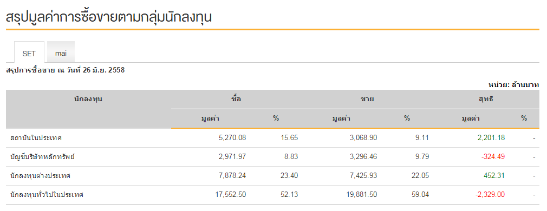The width and height of the screenshot is (547, 211).
Task: Click the net value 452.31 cell
Action: (x=495, y=175)
